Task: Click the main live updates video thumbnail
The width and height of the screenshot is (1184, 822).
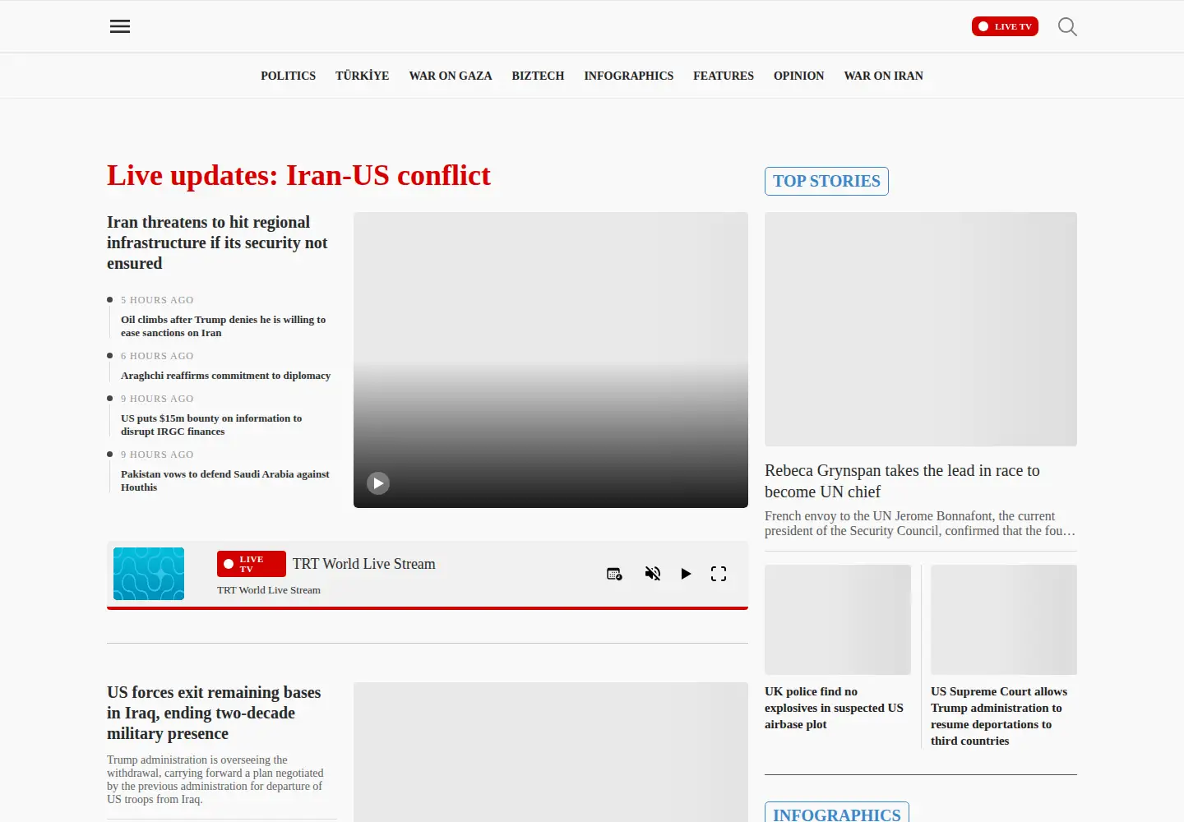Action: 551,360
